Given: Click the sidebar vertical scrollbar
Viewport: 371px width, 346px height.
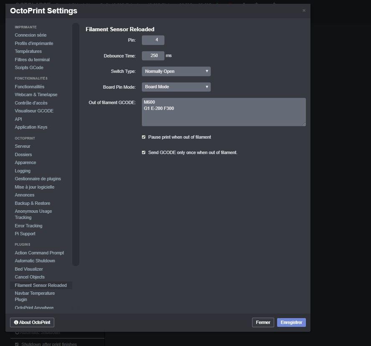Looking at the screenshot, I should pos(76,144).
